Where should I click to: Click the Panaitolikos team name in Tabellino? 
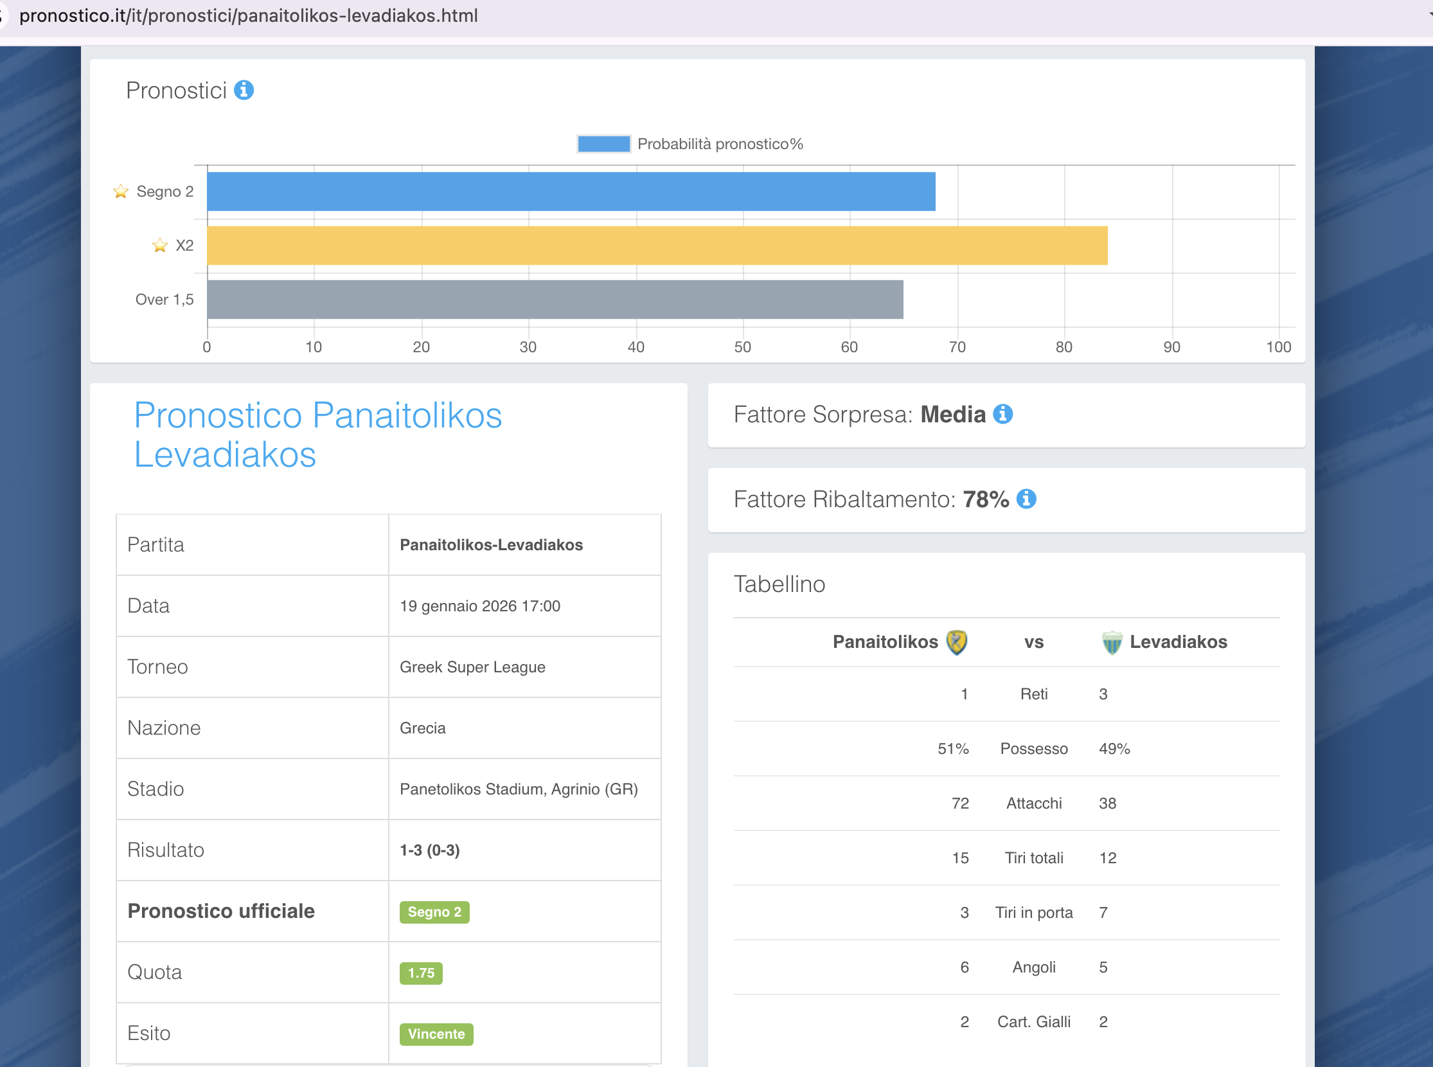(x=885, y=642)
